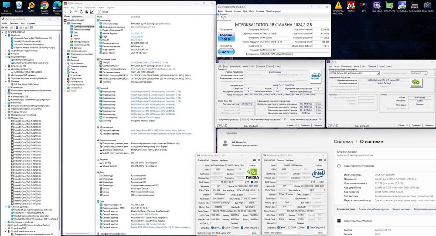Click 42 °C temperature button in CrystalDiskInfo
Screen dimensions: 436x236
pos(226,52)
